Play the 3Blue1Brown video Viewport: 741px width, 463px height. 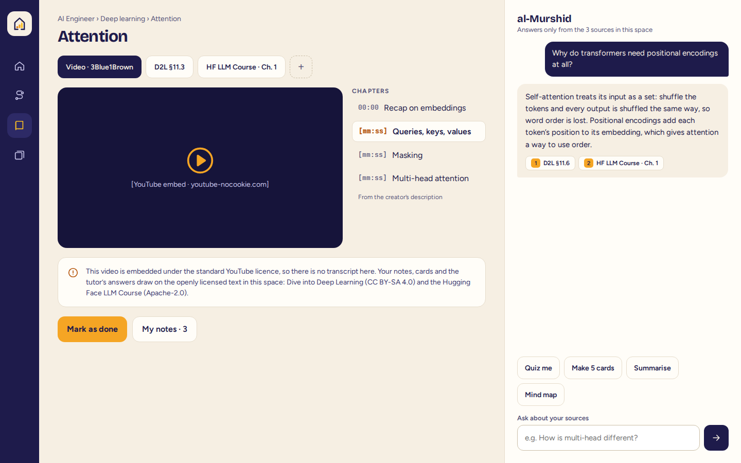pos(200,161)
